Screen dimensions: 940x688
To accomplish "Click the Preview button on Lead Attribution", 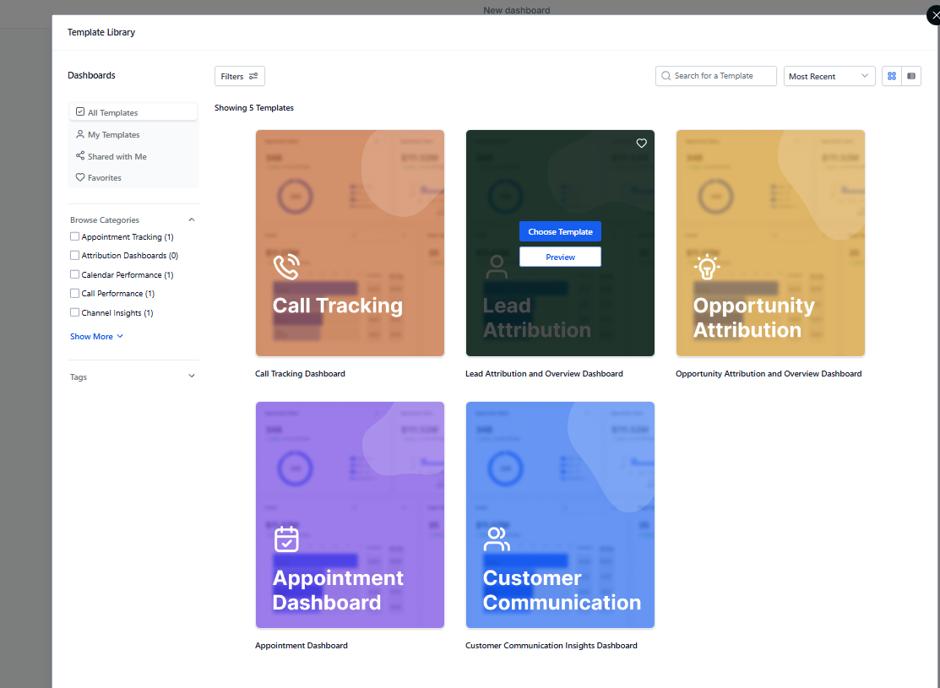I will click(560, 257).
